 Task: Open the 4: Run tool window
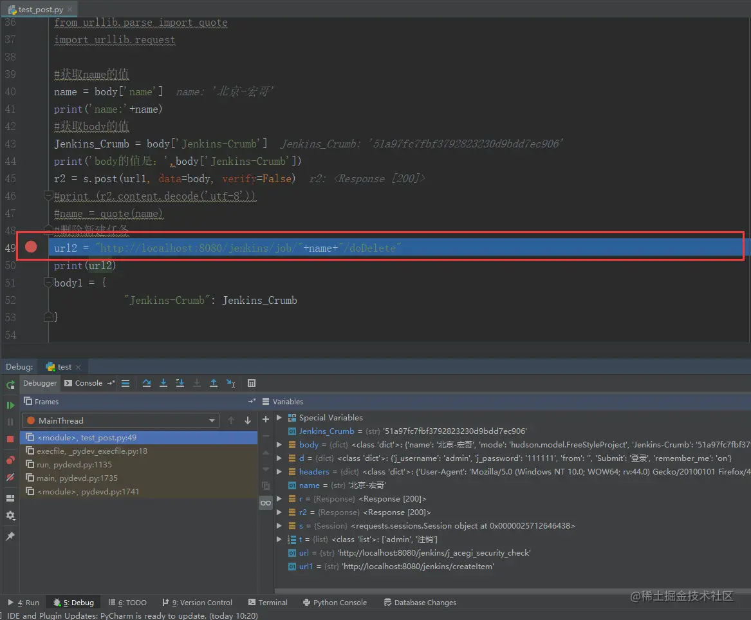23,603
